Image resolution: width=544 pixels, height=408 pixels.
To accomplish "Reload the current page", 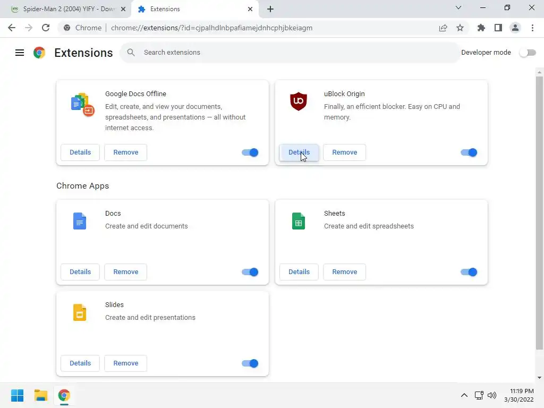I will pos(46,28).
